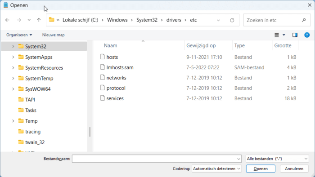315x177 pixels.
Task: Click the Annuleren button
Action: pos(294,169)
